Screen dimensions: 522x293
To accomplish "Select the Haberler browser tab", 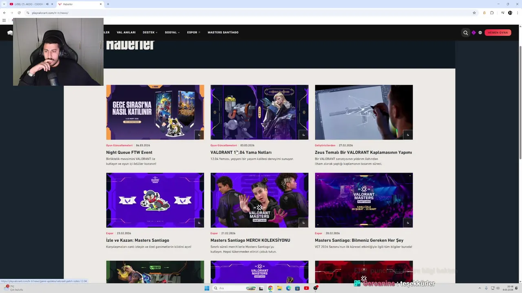I will pyautogui.click(x=80, y=4).
